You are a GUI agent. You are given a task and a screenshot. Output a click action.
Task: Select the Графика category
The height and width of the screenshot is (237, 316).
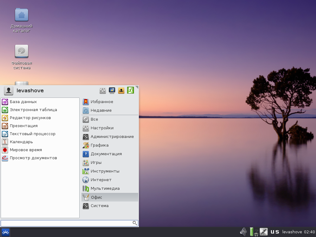click(x=110, y=145)
